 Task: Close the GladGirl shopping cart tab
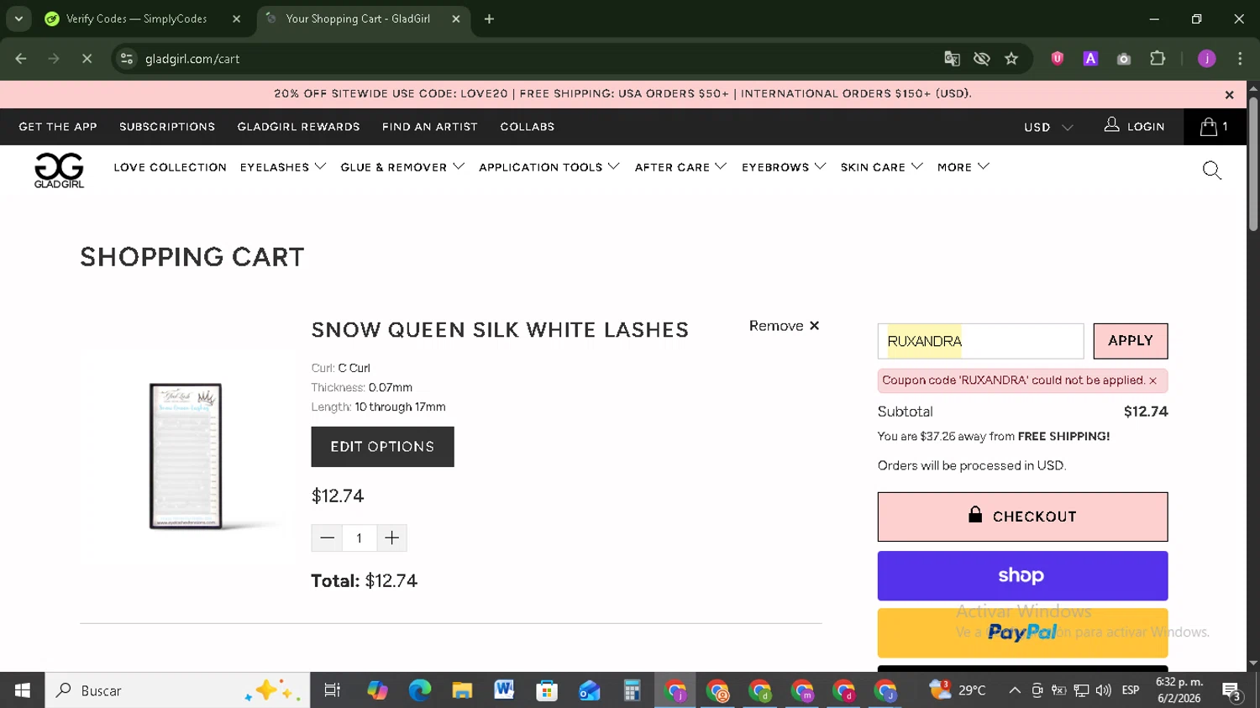coord(456,18)
